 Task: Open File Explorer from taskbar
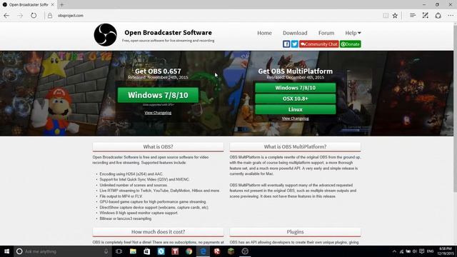(133, 251)
